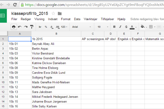Open the 123 number format dropdown
Image resolution: width=164 pixels, height=109 pixels.
tap(64, 27)
